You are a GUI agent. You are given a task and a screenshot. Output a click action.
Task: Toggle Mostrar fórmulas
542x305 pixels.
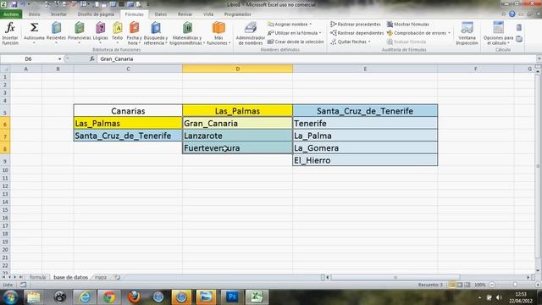pyautogui.click(x=408, y=25)
